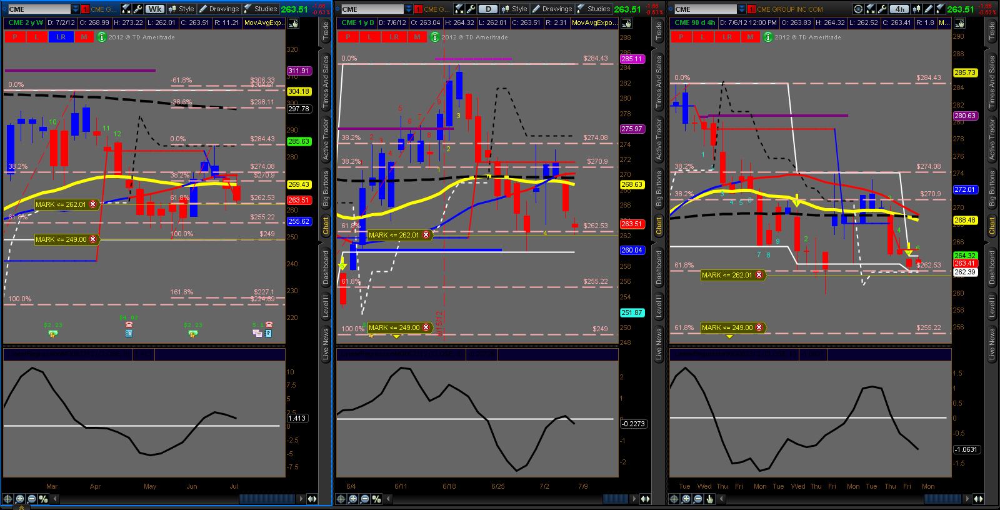1000x510 pixels.
Task: Open the D timeframe selector
Action: [x=488, y=9]
